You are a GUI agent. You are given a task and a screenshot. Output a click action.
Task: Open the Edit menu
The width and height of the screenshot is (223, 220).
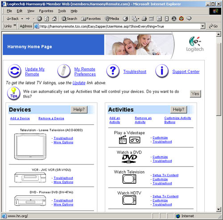click(x=20, y=11)
